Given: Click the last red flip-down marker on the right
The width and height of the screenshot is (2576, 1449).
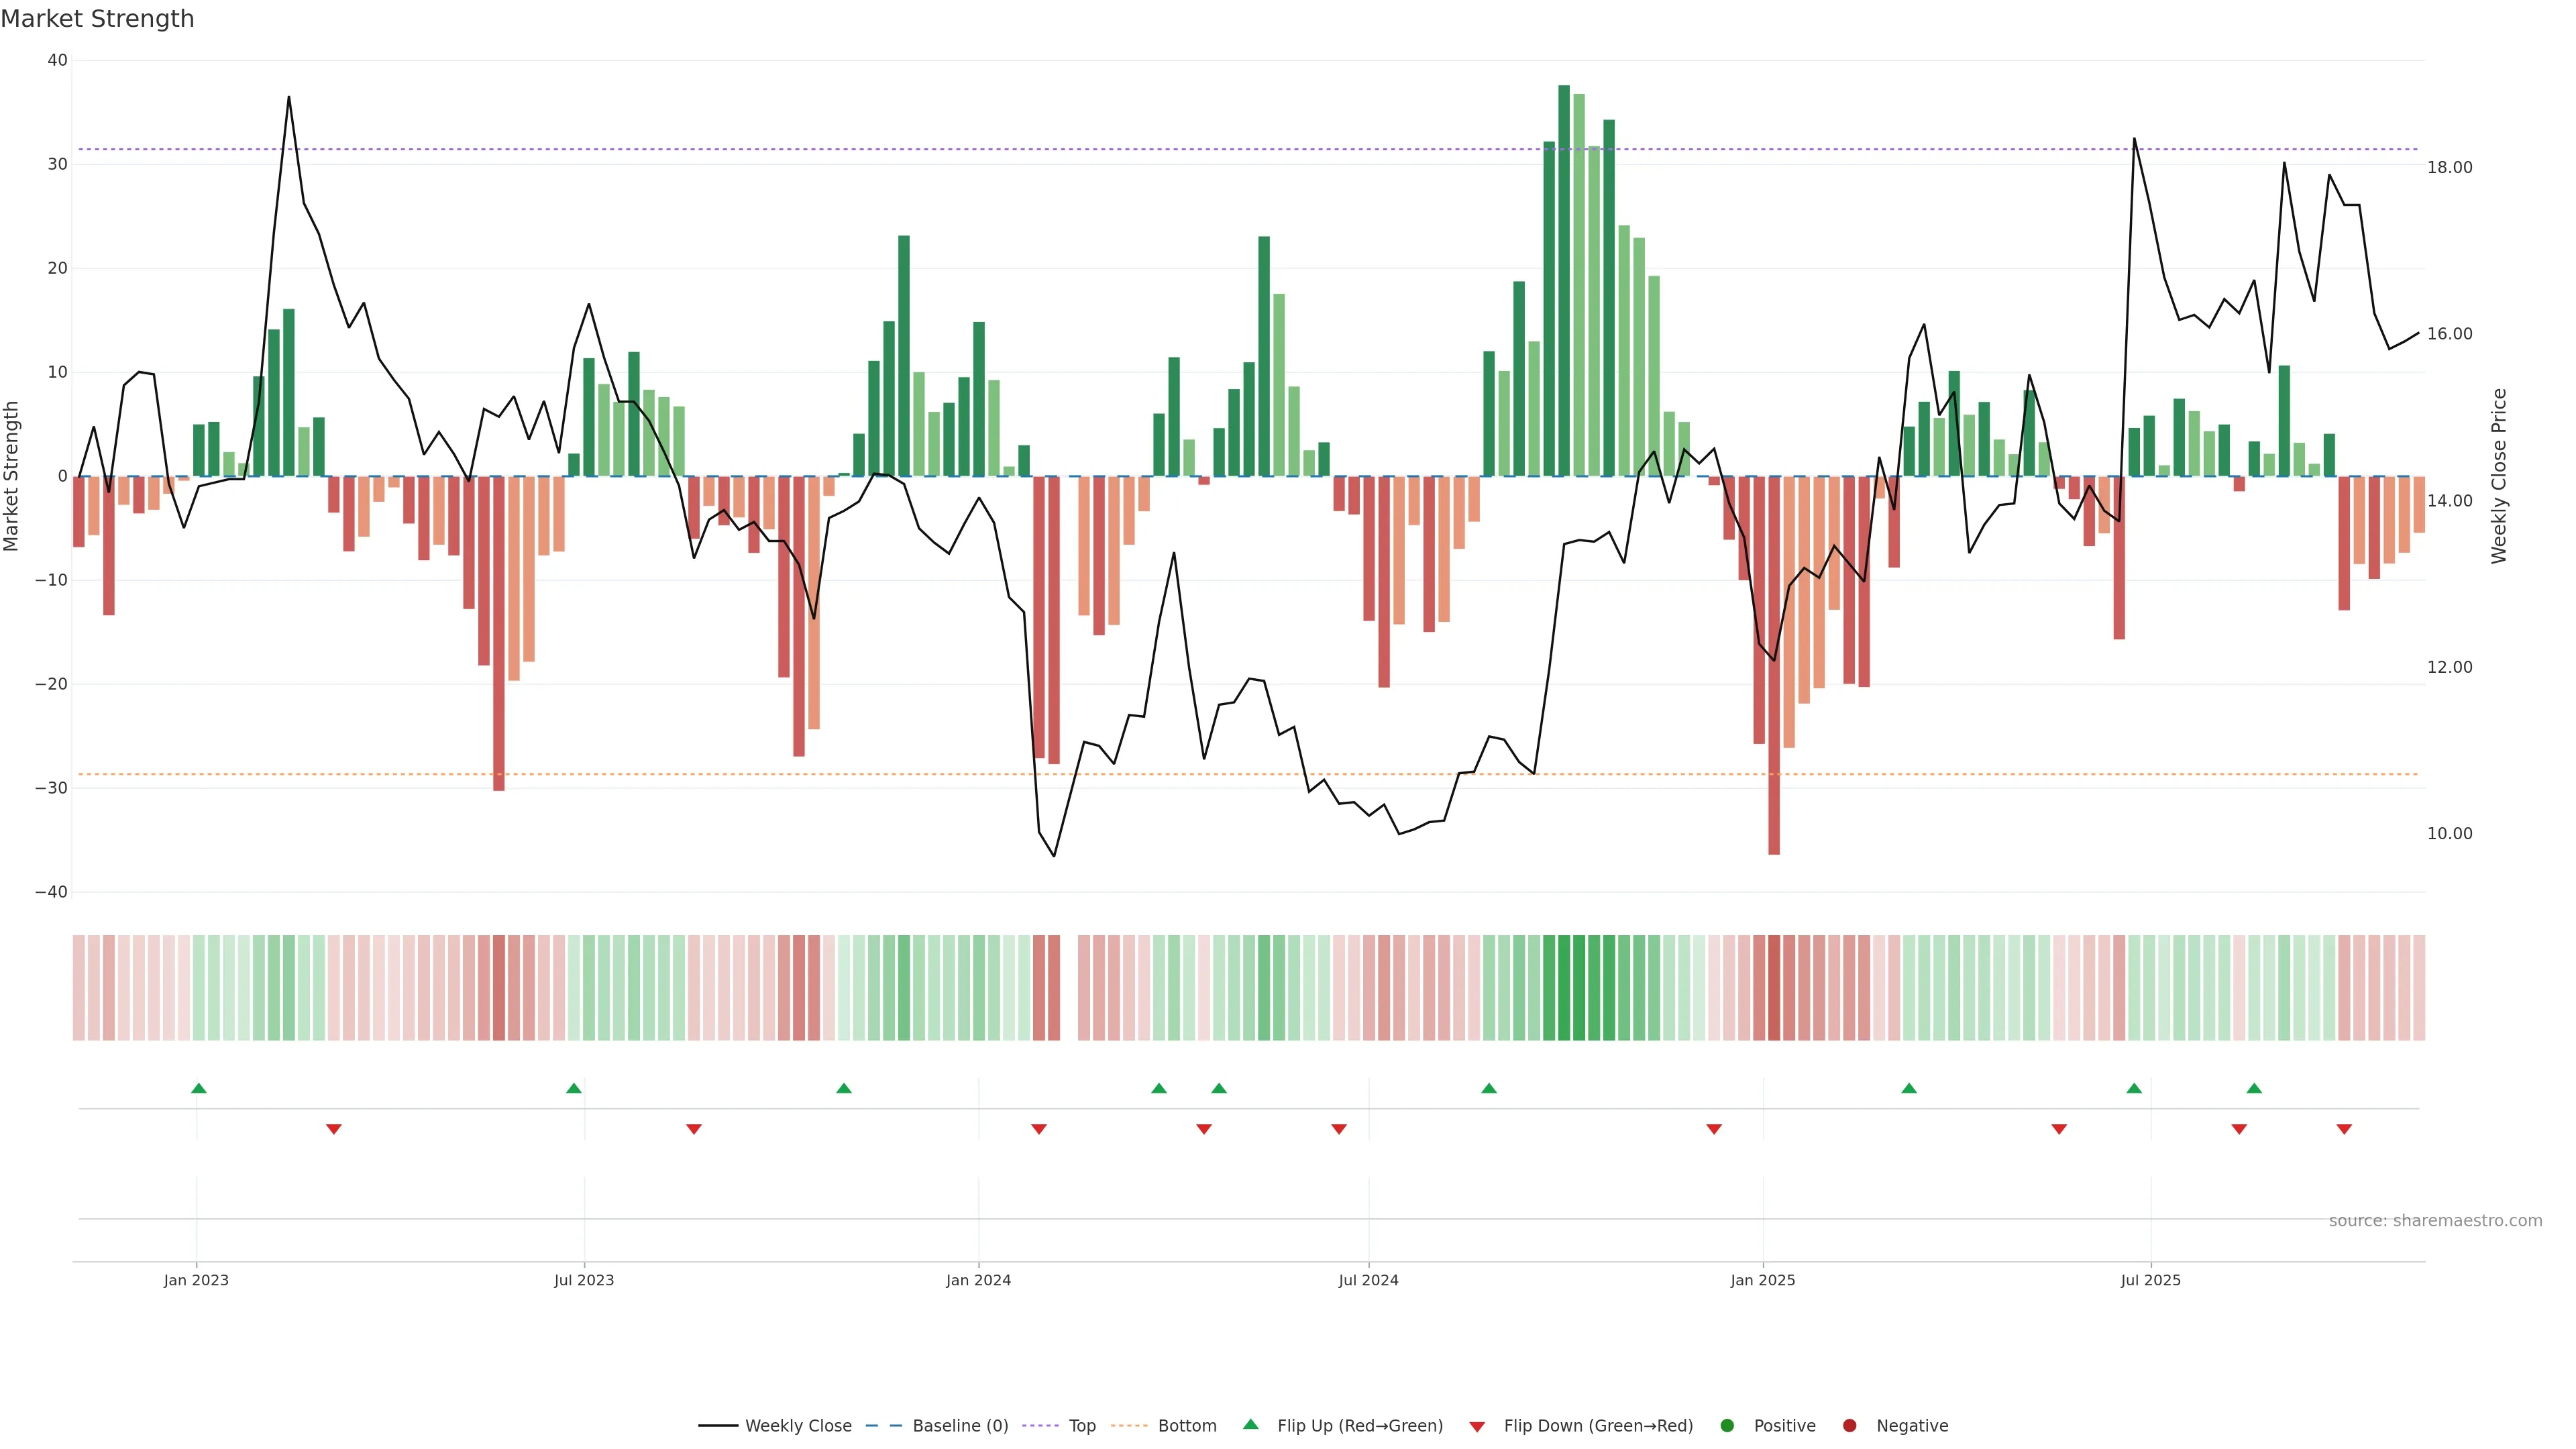Looking at the screenshot, I should [x=2344, y=1129].
